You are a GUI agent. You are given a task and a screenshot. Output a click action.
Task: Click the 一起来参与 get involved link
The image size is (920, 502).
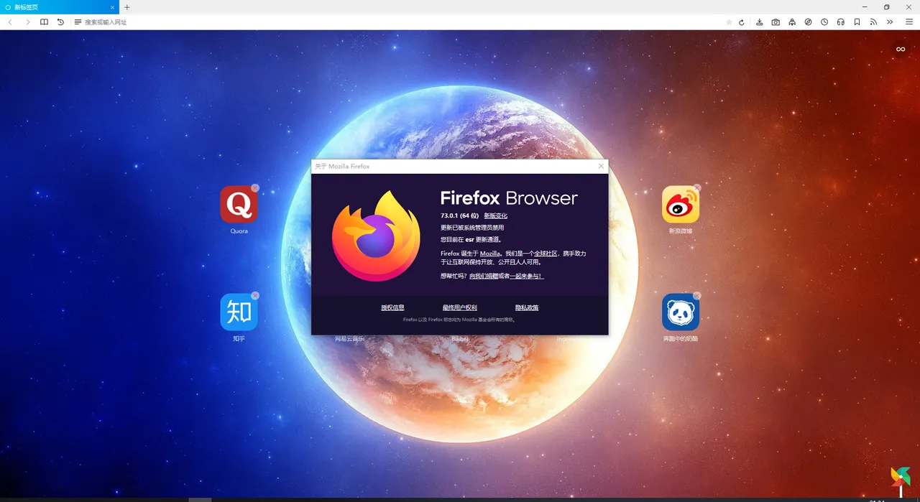click(x=527, y=276)
